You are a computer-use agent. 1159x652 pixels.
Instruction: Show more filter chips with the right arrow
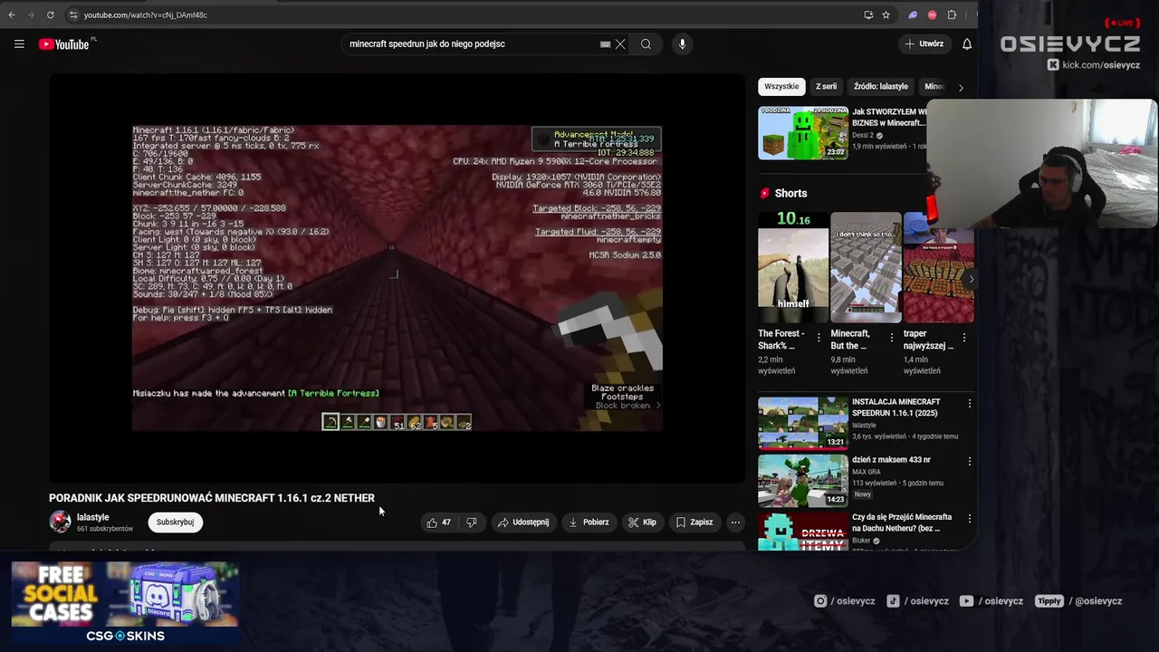(x=961, y=87)
